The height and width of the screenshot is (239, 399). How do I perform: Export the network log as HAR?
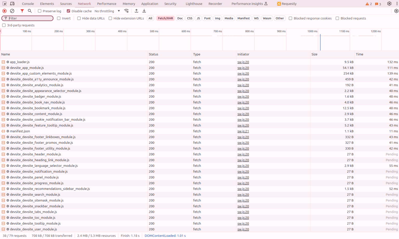point(144,11)
